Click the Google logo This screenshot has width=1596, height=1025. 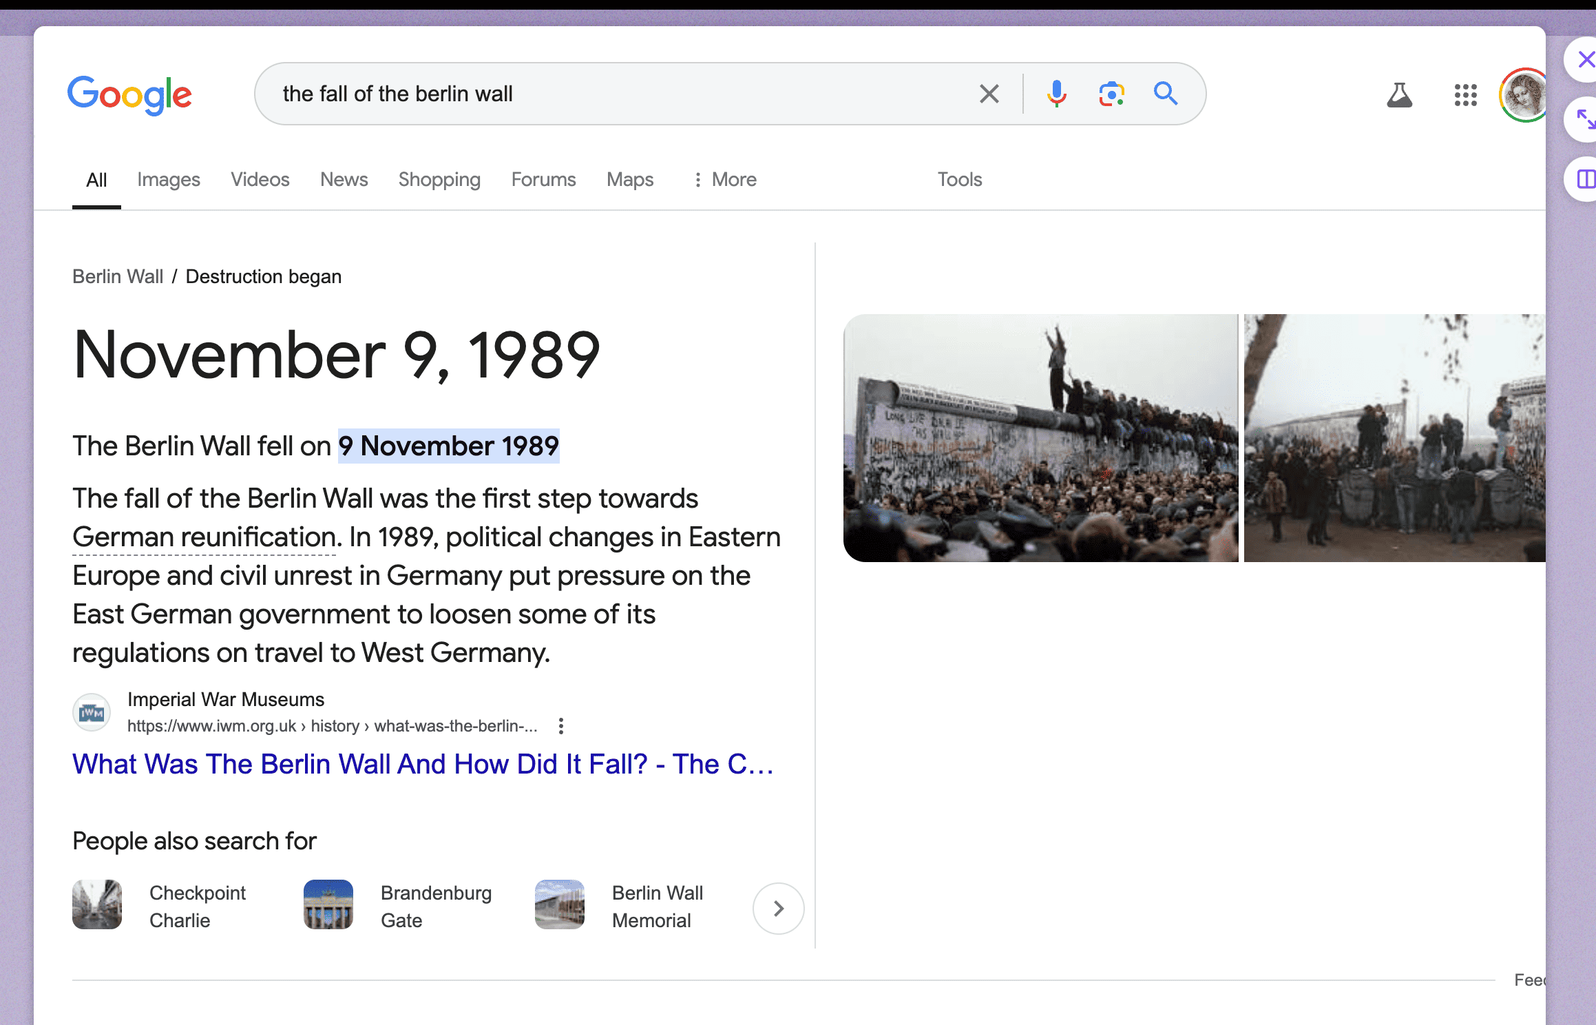pos(129,95)
